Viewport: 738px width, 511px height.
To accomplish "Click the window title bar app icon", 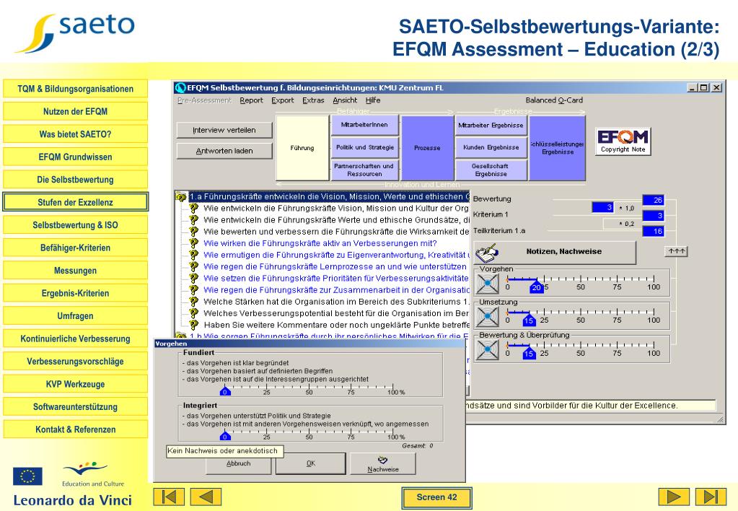I will 180,87.
